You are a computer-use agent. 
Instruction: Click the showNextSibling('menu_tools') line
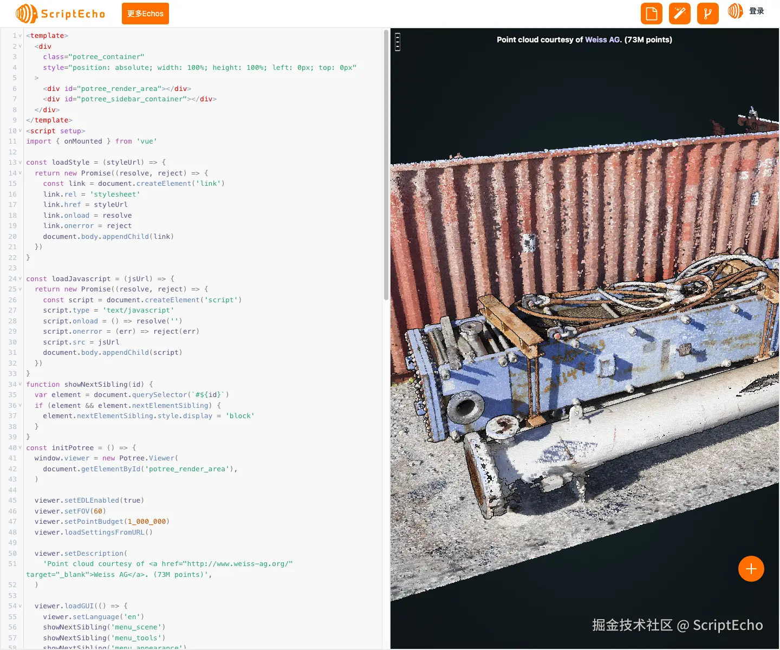click(x=104, y=638)
